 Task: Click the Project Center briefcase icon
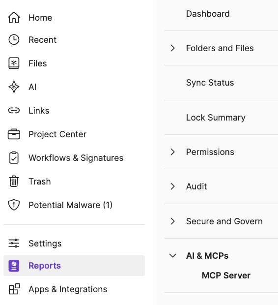14,134
